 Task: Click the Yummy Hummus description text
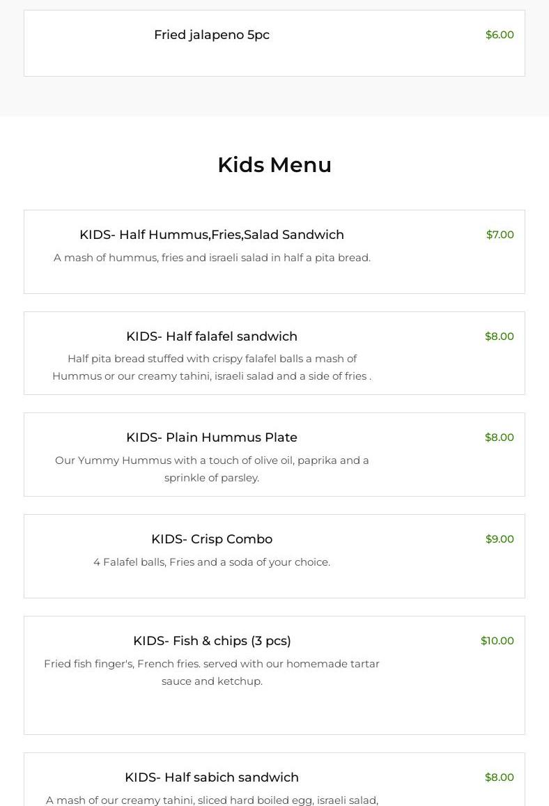[x=212, y=469]
